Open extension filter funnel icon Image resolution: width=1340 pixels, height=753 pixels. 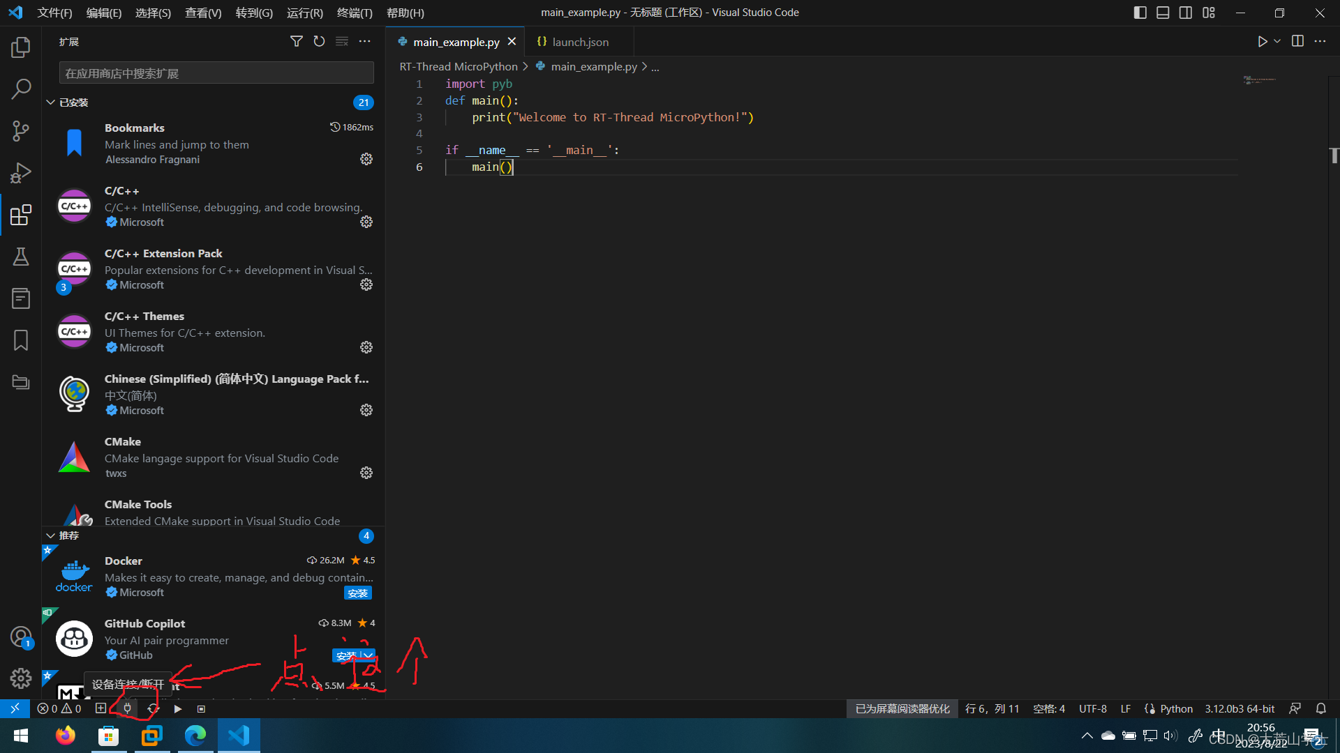296,41
